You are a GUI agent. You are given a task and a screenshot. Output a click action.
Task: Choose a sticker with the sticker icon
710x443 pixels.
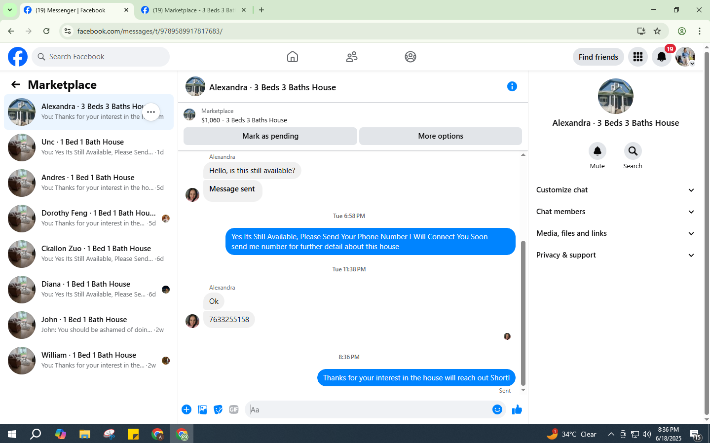218,409
